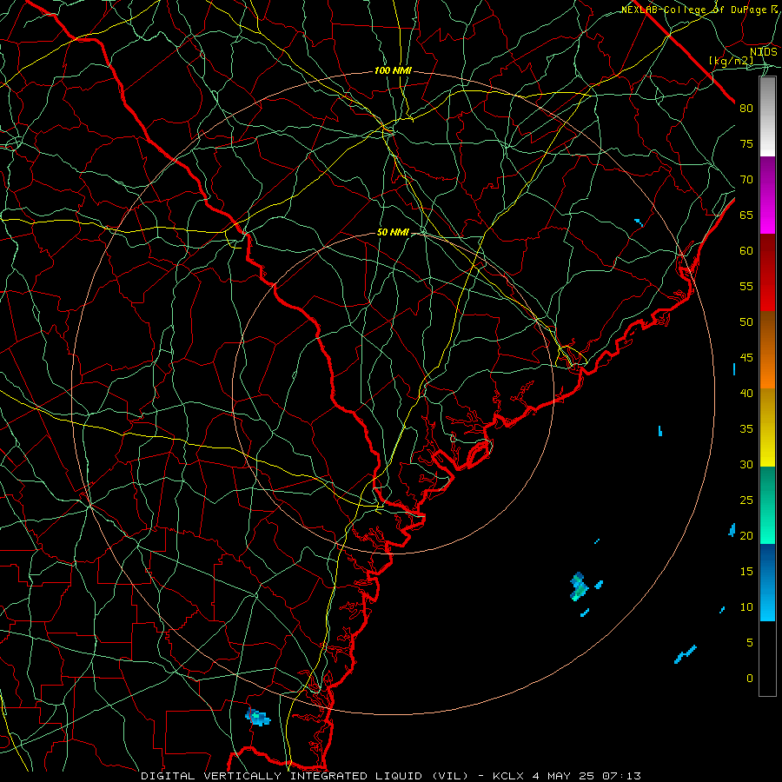
Task: Click the dark red segment of the color bar
Action: tap(767, 272)
